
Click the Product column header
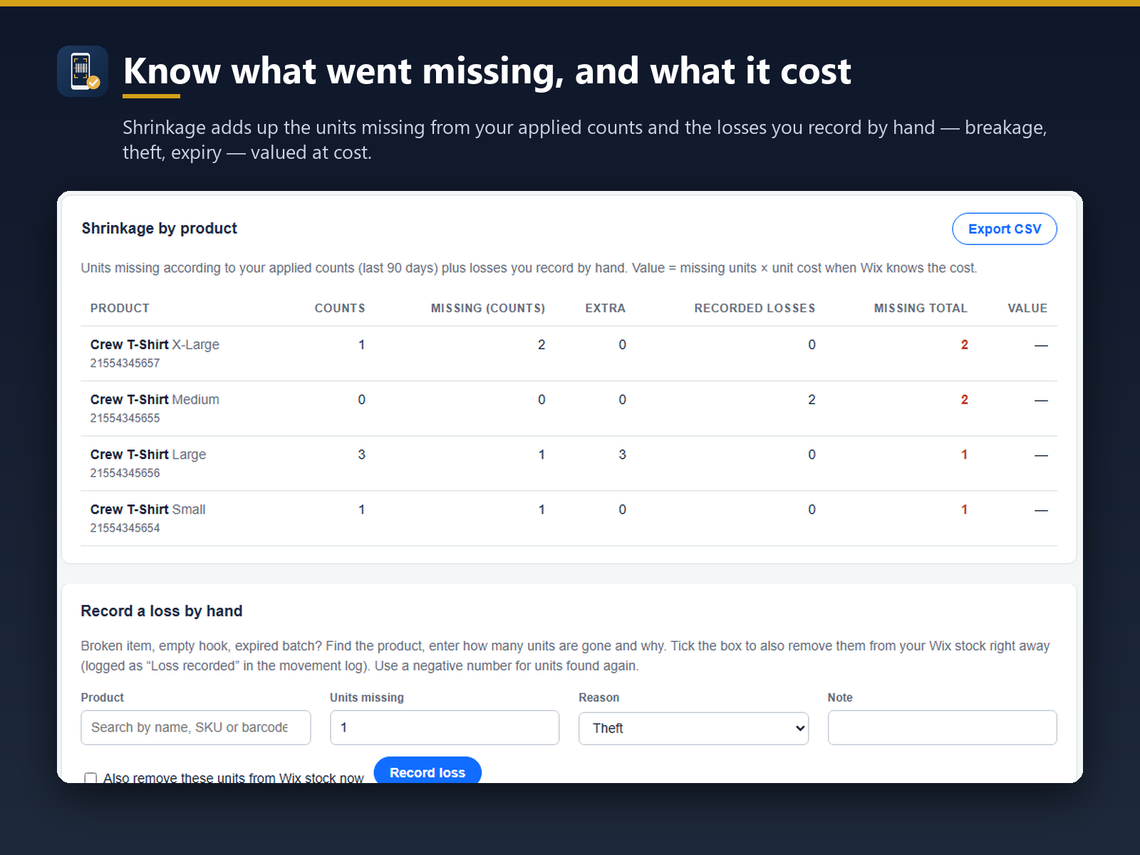(120, 308)
